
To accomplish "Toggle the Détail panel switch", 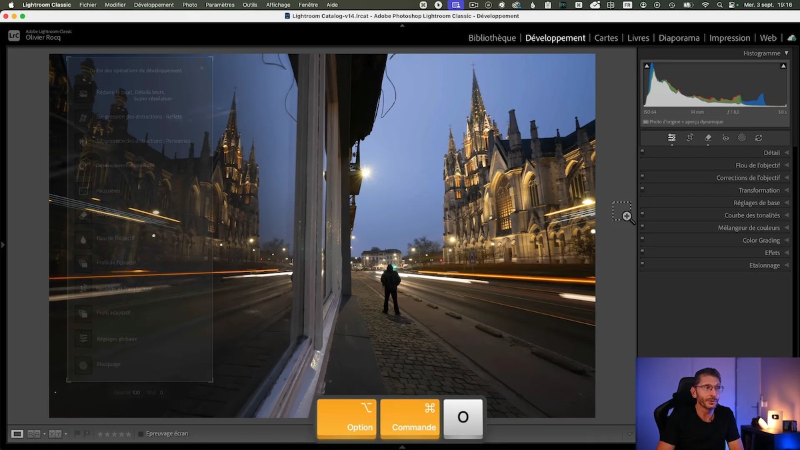I will coord(642,152).
